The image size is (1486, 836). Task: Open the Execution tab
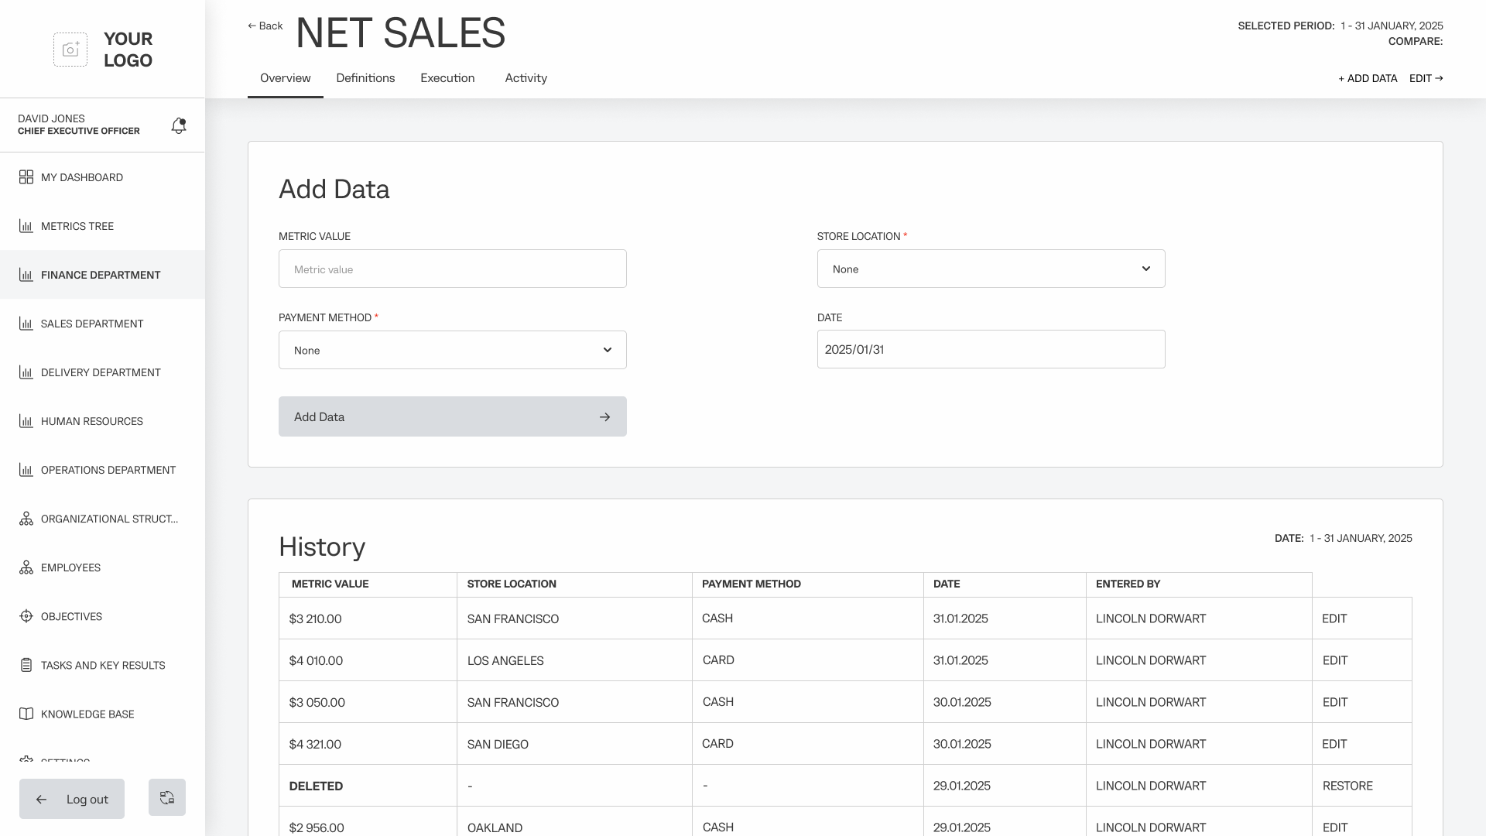(x=447, y=78)
